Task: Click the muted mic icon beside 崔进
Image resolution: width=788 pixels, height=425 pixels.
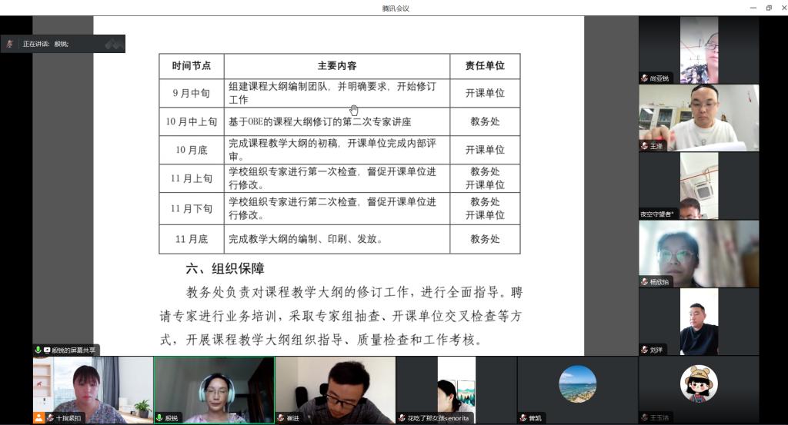Action: (x=282, y=418)
